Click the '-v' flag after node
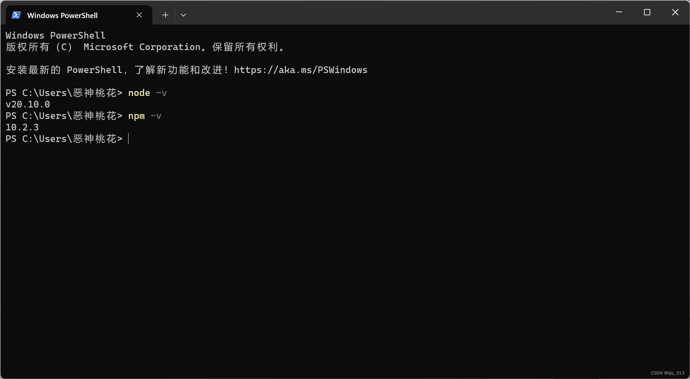This screenshot has height=379, width=690. click(x=161, y=93)
